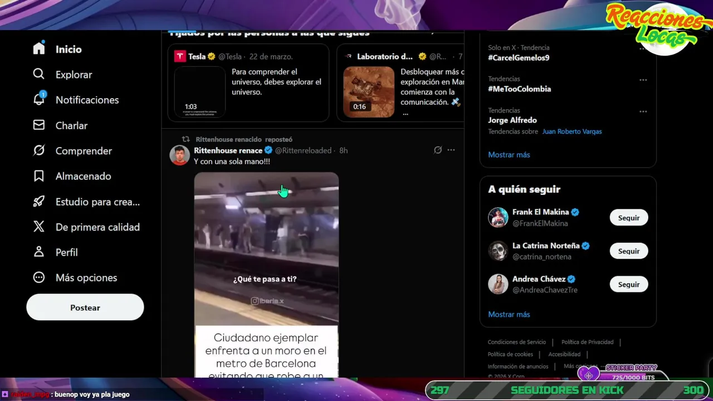Viewport: 713px width, 401px height.
Task: Open Juan Roberto Vargas trend link
Action: [572, 131]
